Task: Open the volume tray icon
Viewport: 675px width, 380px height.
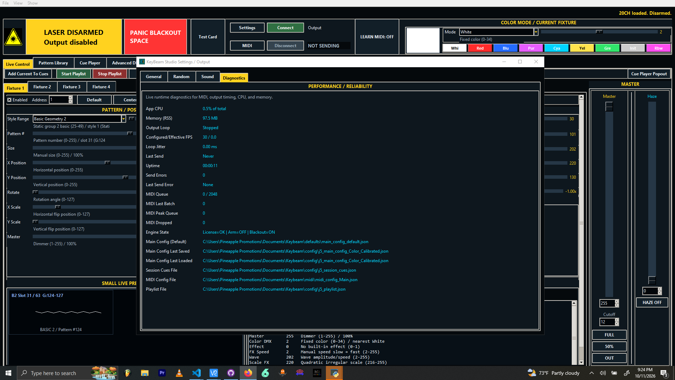Action: (x=603, y=373)
